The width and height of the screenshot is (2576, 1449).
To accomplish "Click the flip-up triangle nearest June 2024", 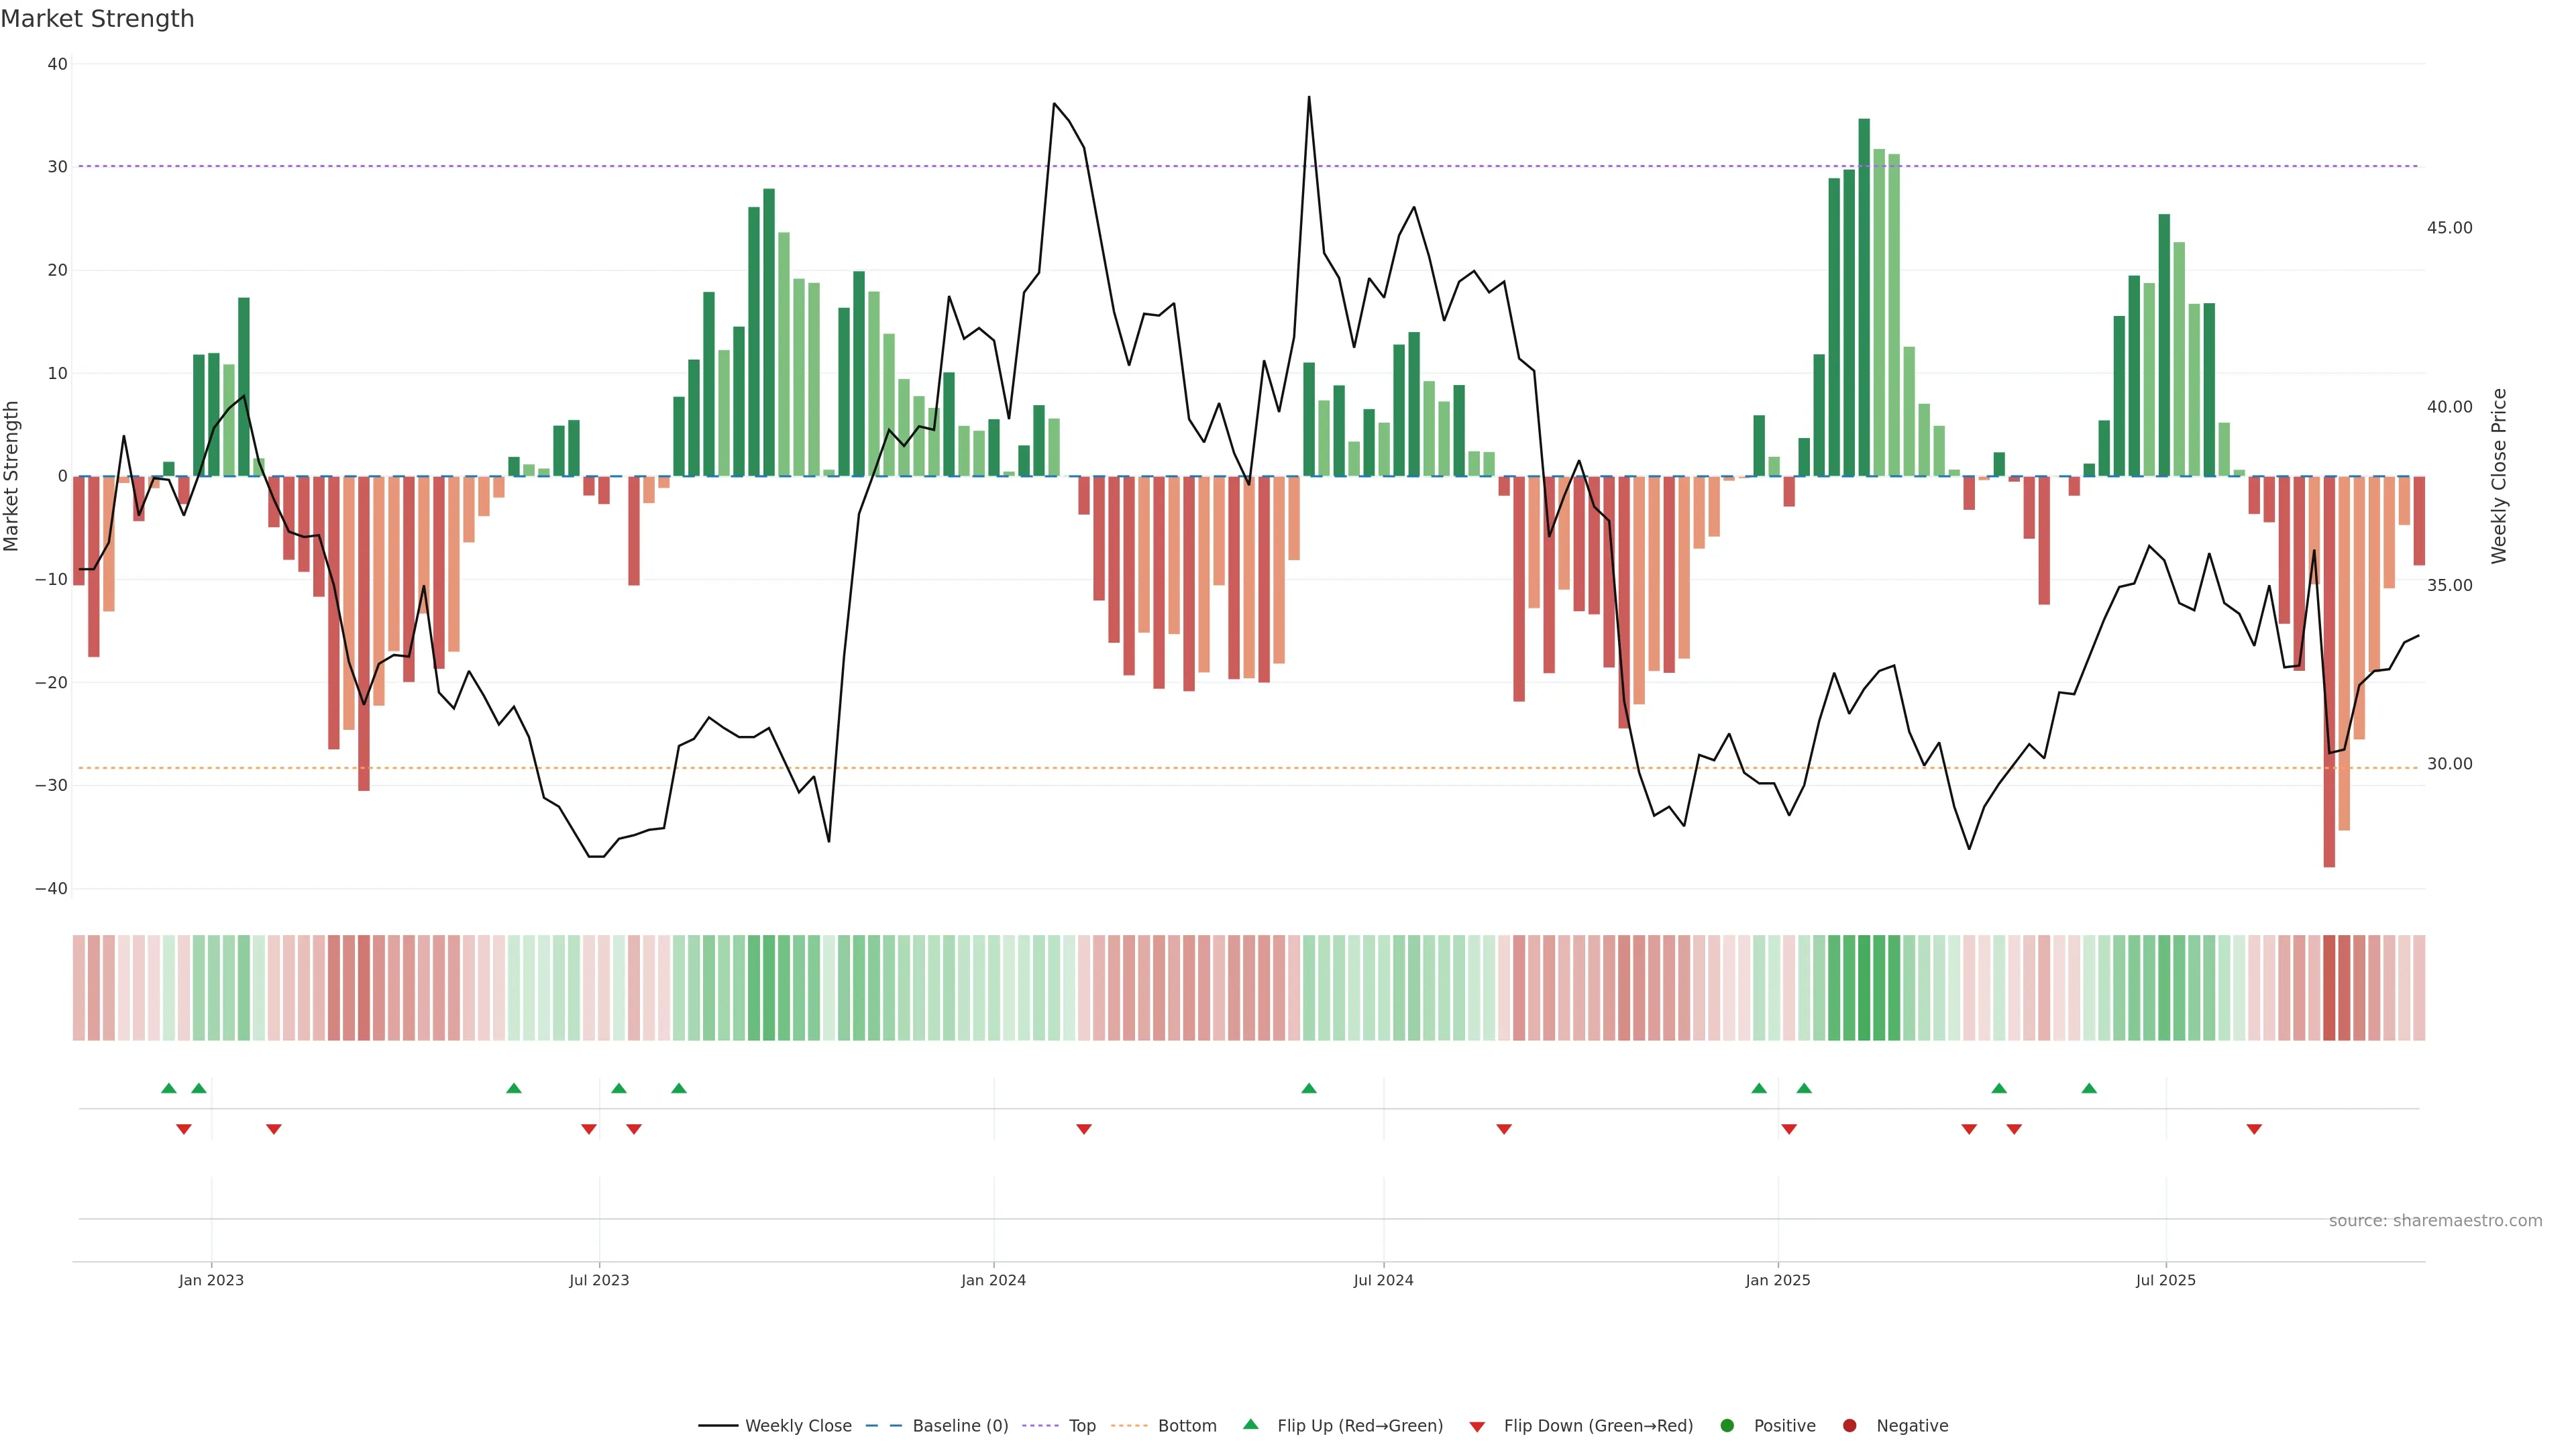I will (x=1308, y=1088).
